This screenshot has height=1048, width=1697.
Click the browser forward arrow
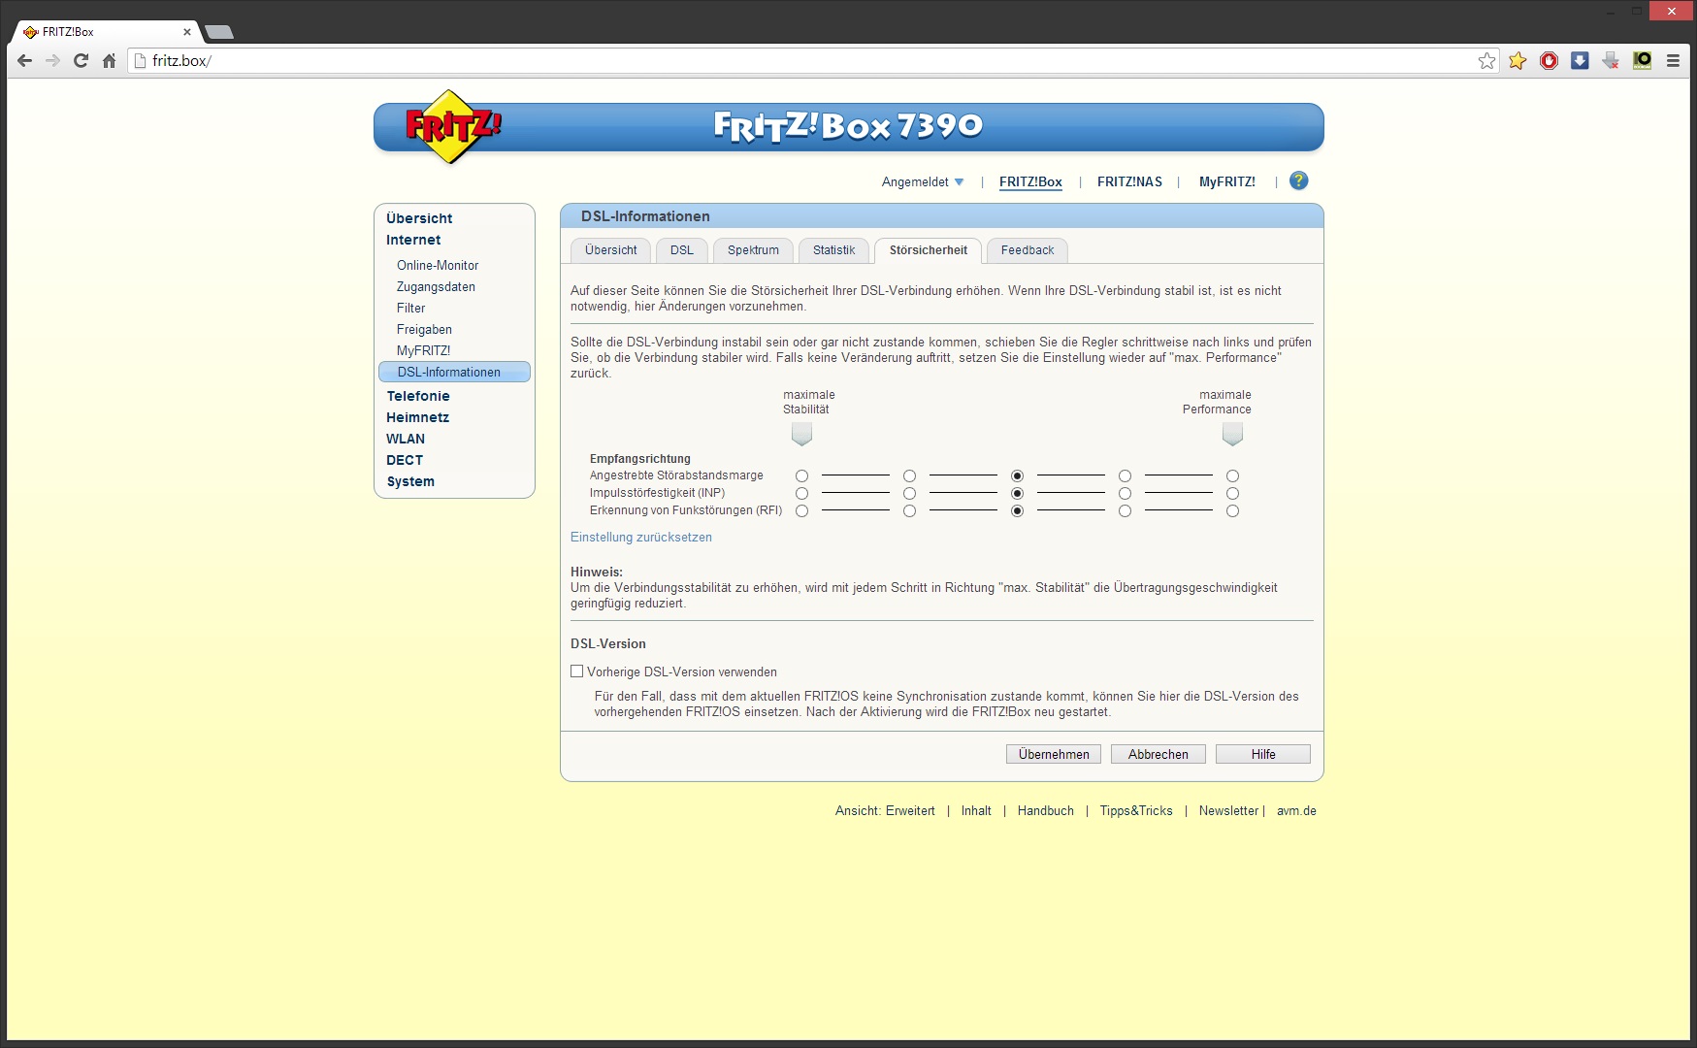point(53,60)
